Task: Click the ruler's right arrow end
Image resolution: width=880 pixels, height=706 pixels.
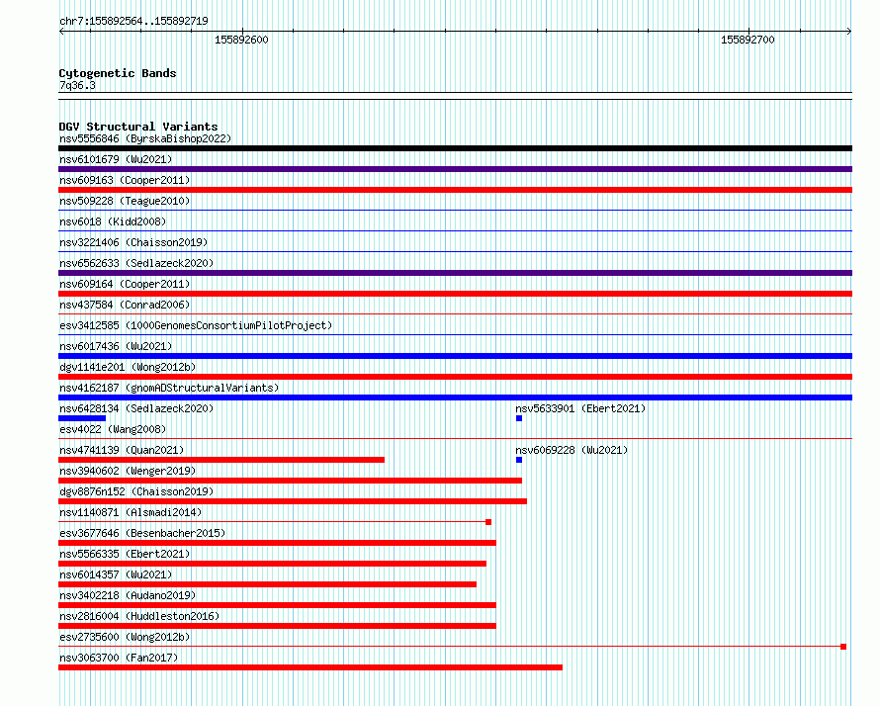Action: click(849, 32)
